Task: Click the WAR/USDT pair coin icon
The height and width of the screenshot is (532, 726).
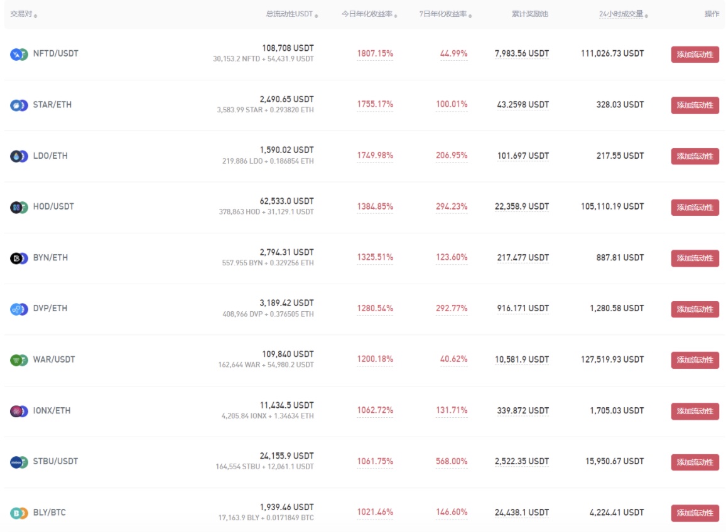Action: click(19, 360)
